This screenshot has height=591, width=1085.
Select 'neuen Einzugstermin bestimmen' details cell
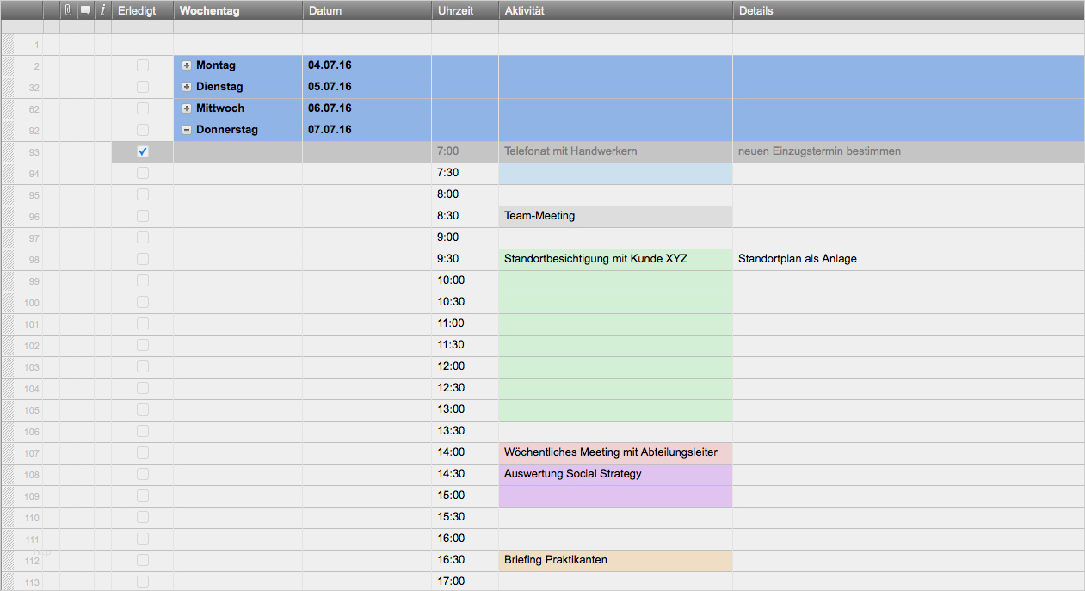click(909, 151)
